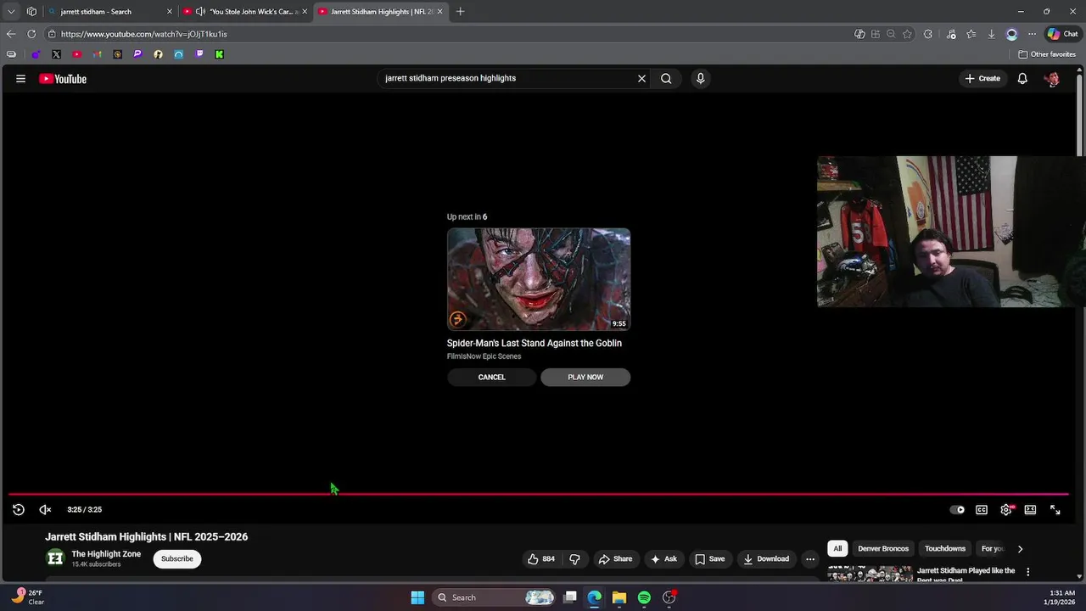
Task: Open the weather widget showing 26°F
Action: [x=28, y=597]
